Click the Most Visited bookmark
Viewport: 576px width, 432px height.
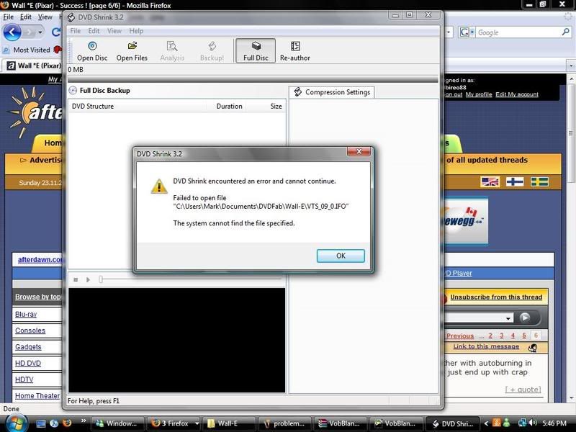tap(27, 50)
